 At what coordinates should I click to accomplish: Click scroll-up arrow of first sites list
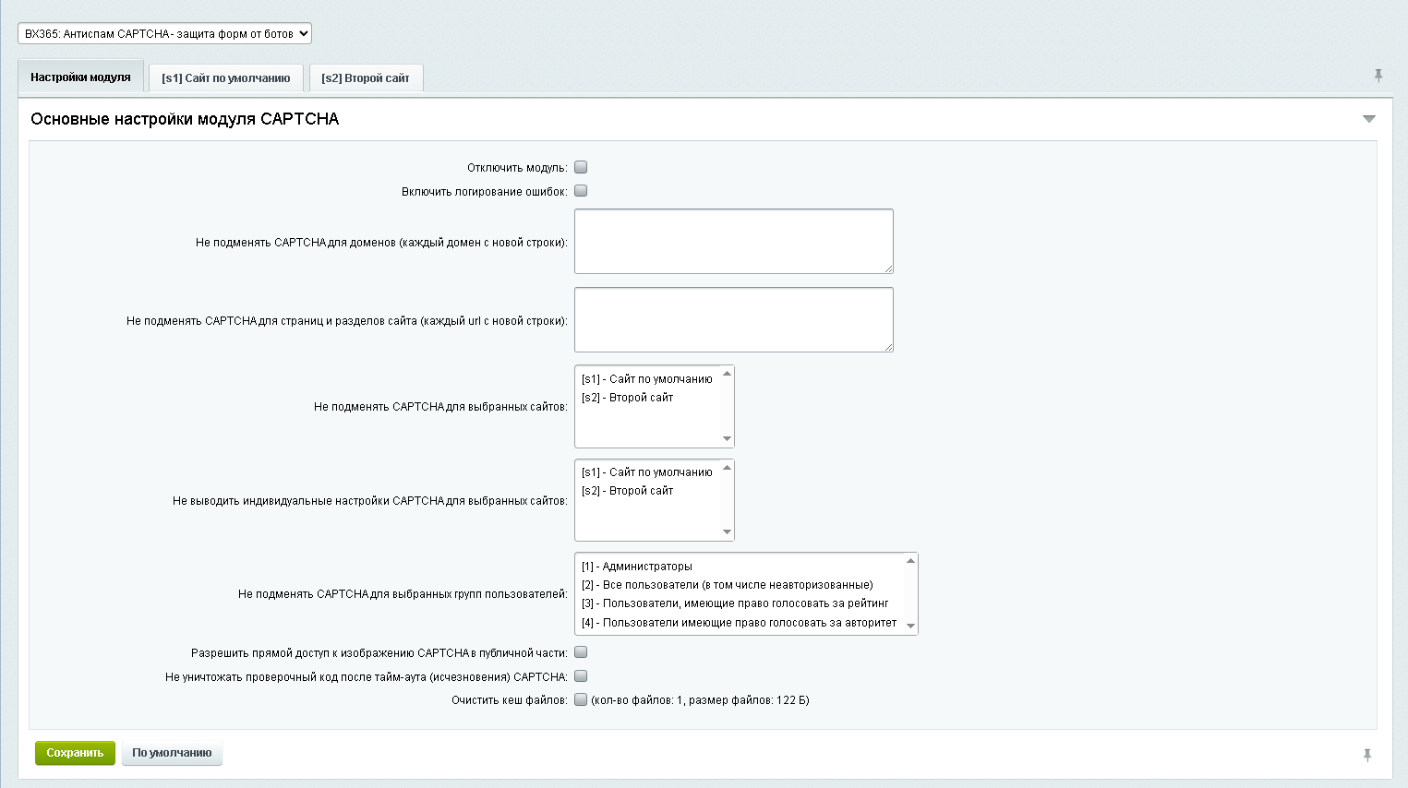coord(727,374)
